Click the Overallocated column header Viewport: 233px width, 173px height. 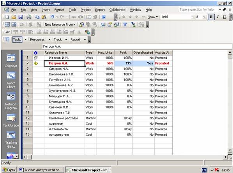coord(143,52)
